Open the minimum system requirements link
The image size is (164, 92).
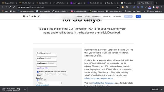tap(98, 78)
